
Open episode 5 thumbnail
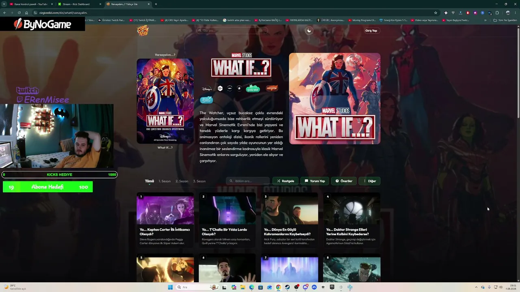click(x=165, y=268)
